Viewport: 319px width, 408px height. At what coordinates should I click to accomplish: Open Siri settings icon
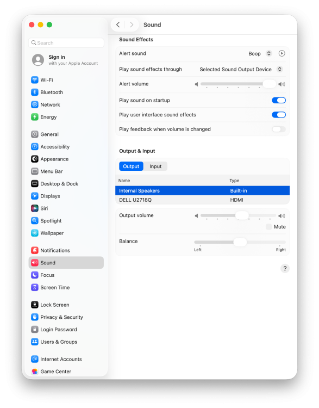[35, 208]
